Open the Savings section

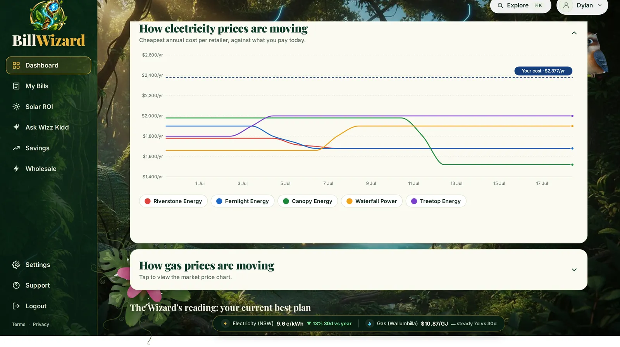tap(48, 148)
